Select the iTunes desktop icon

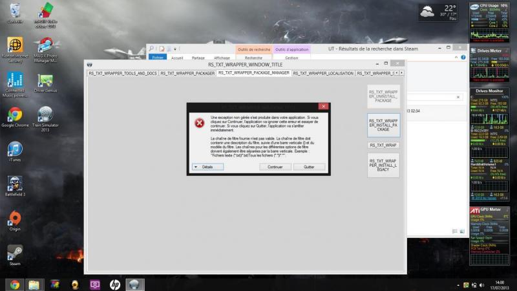15,151
